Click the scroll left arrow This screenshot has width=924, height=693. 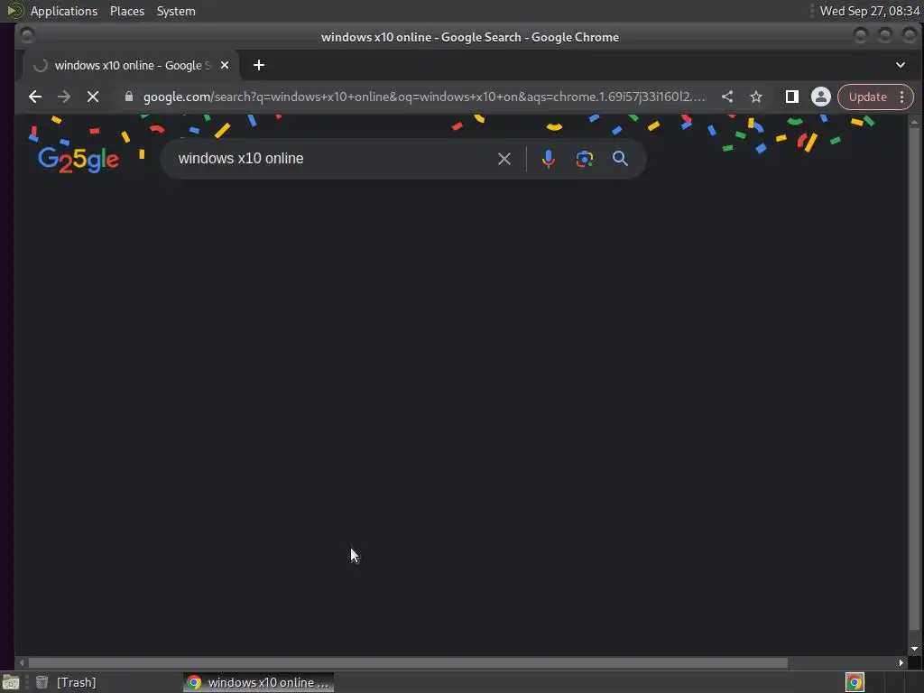click(x=22, y=663)
